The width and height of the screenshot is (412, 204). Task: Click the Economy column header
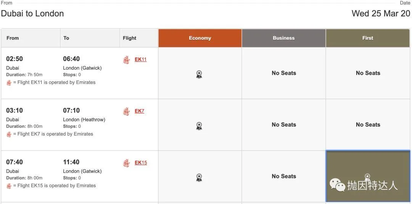tap(200, 38)
